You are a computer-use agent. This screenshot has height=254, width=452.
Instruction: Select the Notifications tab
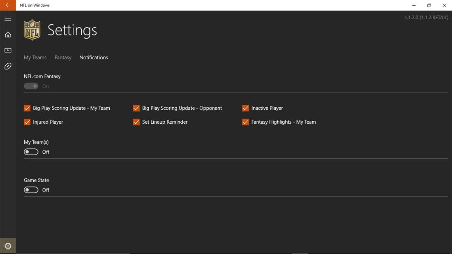(94, 58)
